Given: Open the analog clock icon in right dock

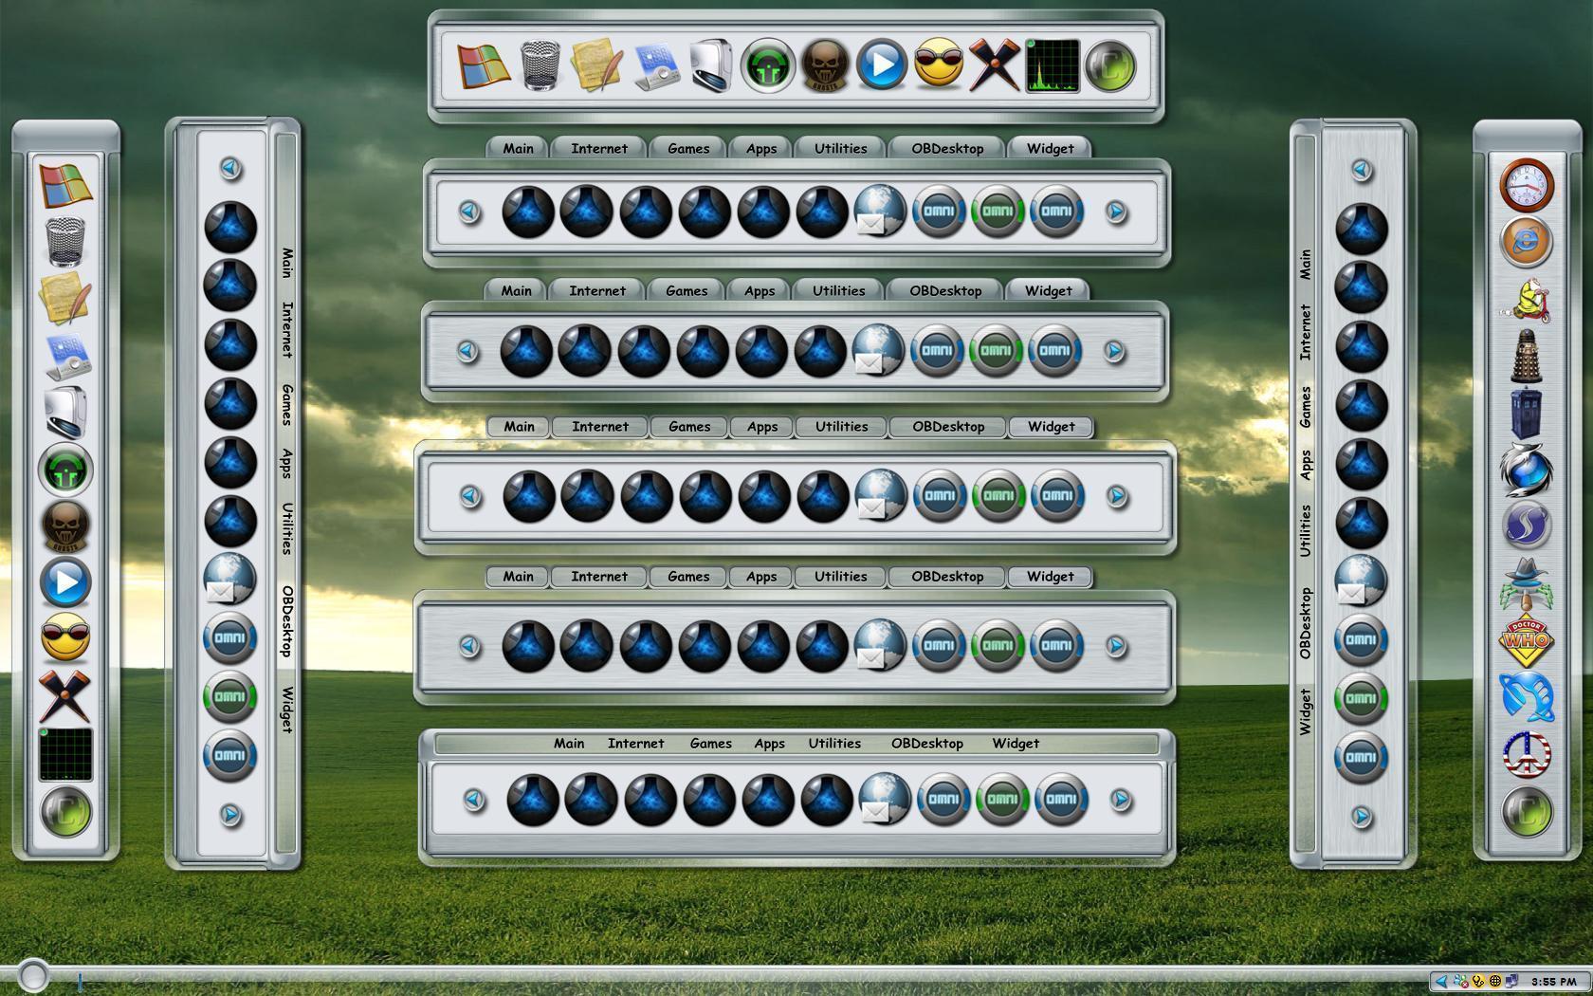Looking at the screenshot, I should pyautogui.click(x=1527, y=184).
